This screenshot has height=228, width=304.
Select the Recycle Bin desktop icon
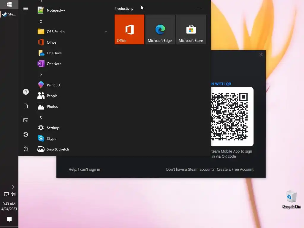292,199
